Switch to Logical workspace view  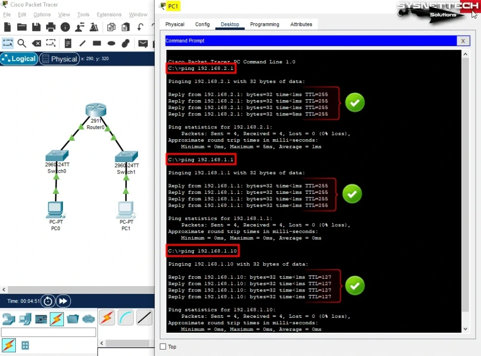[19, 59]
